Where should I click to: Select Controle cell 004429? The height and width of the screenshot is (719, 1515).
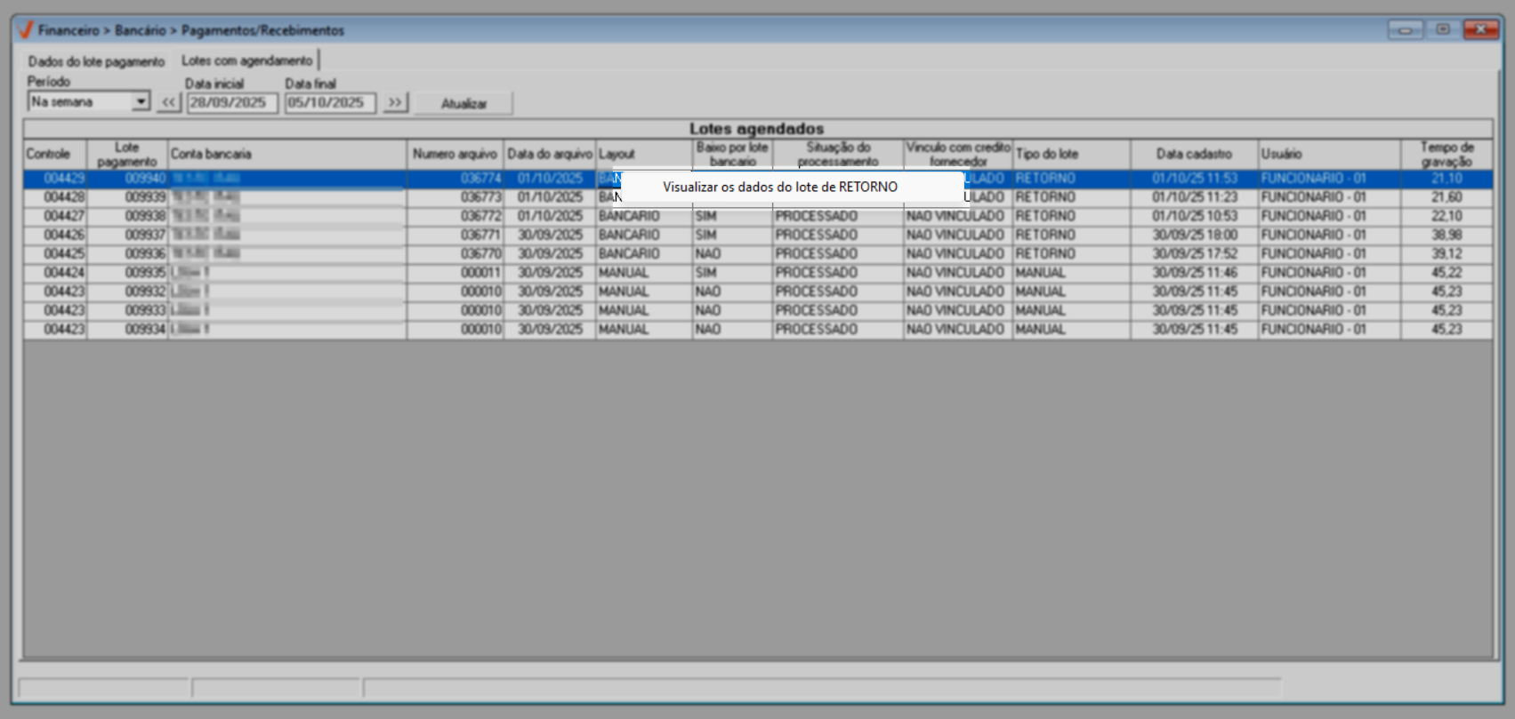[55, 179]
